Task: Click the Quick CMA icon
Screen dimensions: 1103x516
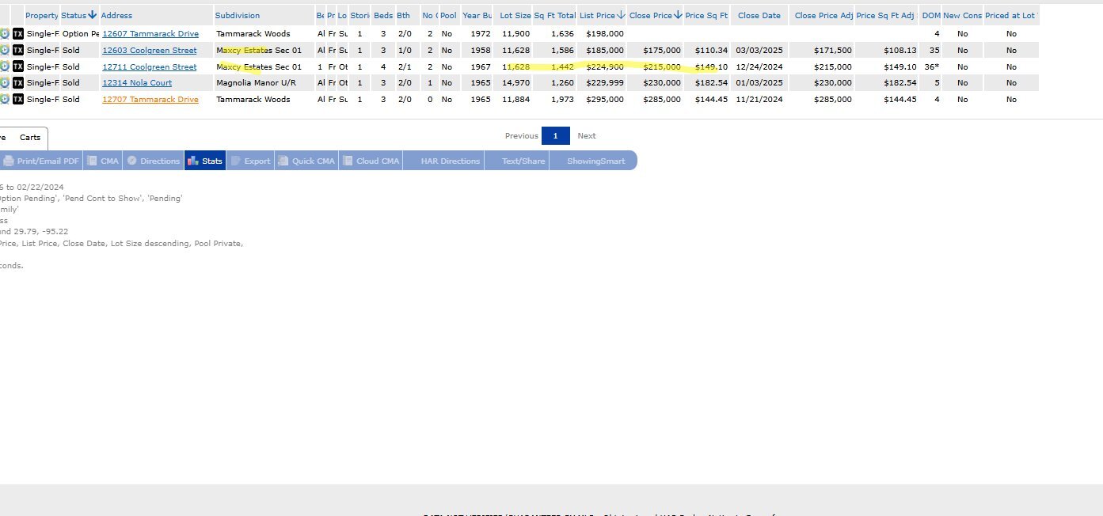Action: pos(283,161)
